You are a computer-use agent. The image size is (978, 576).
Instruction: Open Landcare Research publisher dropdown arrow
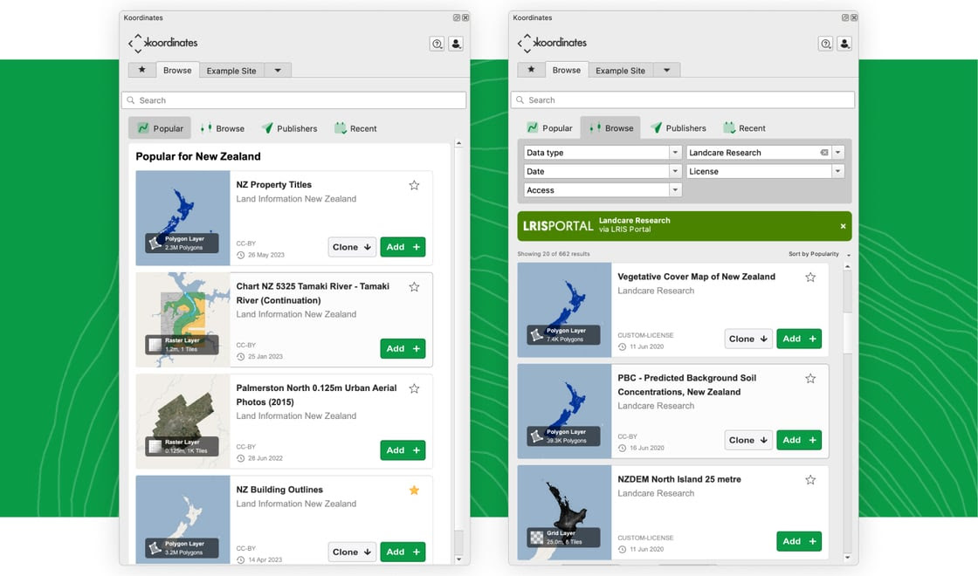coord(838,153)
